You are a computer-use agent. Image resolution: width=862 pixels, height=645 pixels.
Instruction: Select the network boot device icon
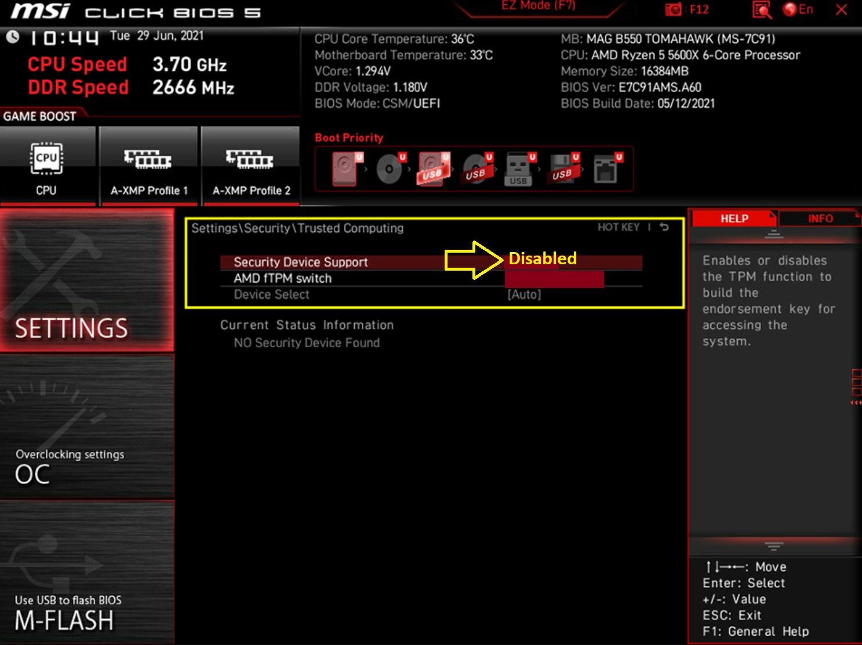608,169
